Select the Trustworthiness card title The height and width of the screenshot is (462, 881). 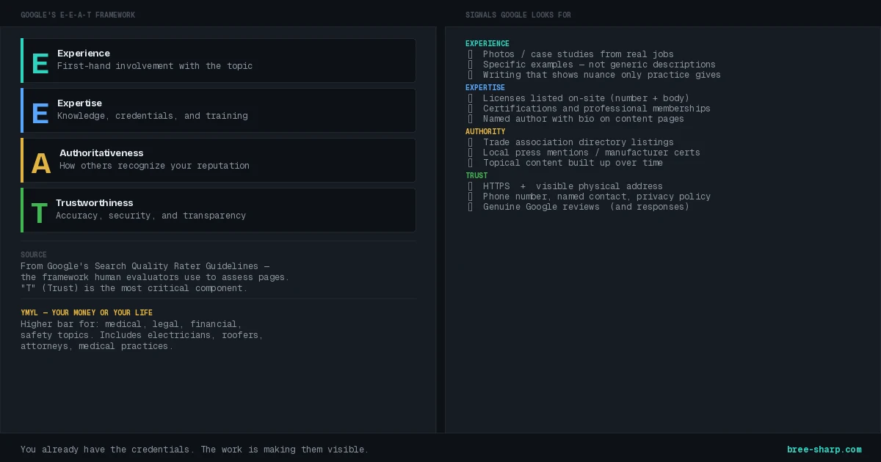[95, 203]
